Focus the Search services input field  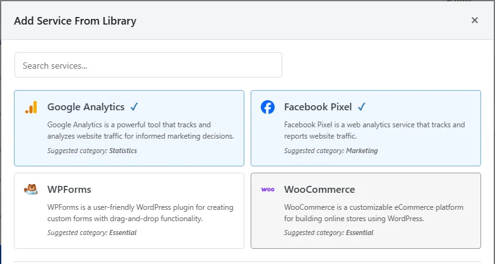click(148, 65)
